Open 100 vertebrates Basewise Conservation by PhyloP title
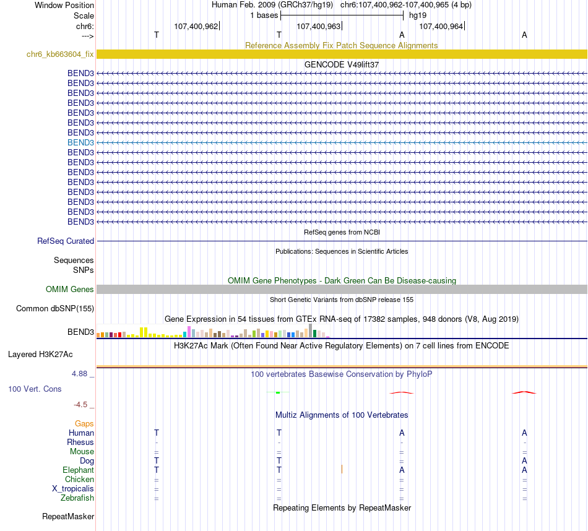 click(x=341, y=374)
